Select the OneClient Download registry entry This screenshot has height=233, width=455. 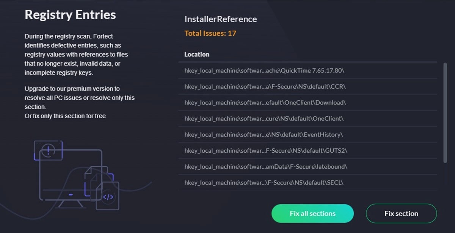(265, 102)
